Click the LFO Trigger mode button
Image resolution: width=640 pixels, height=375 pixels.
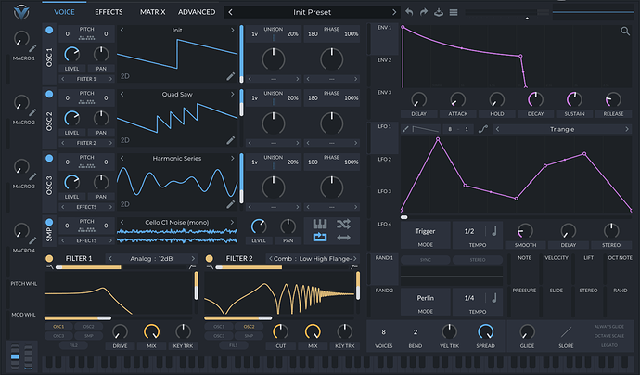tap(425, 231)
